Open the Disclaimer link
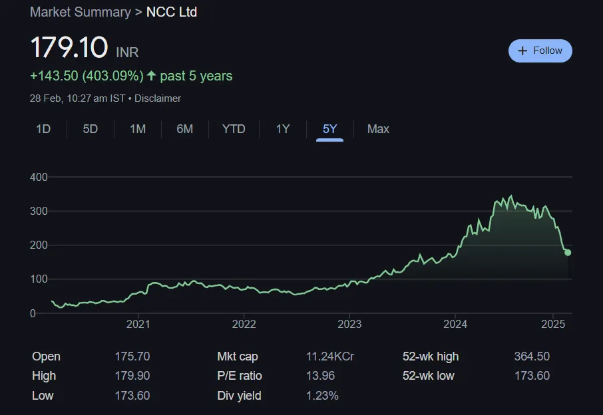The width and height of the screenshot is (603, 415). pos(158,98)
